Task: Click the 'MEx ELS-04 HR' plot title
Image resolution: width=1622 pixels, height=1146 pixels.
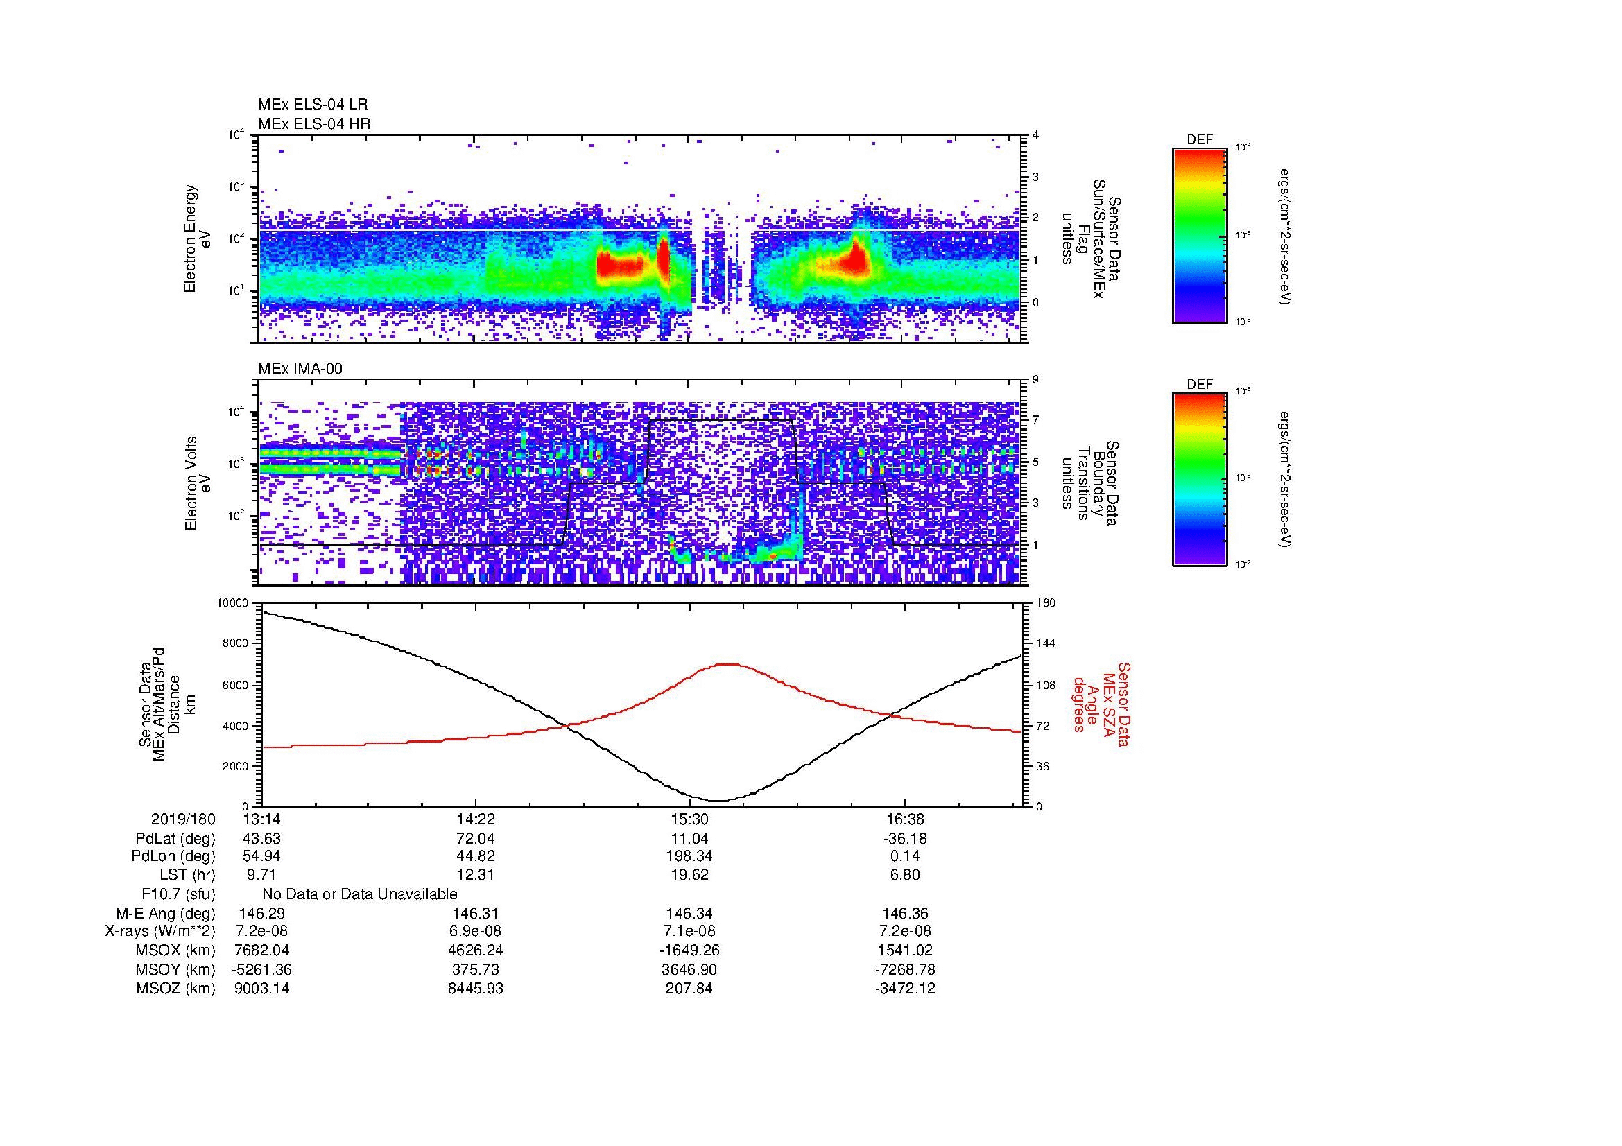Action: point(314,123)
